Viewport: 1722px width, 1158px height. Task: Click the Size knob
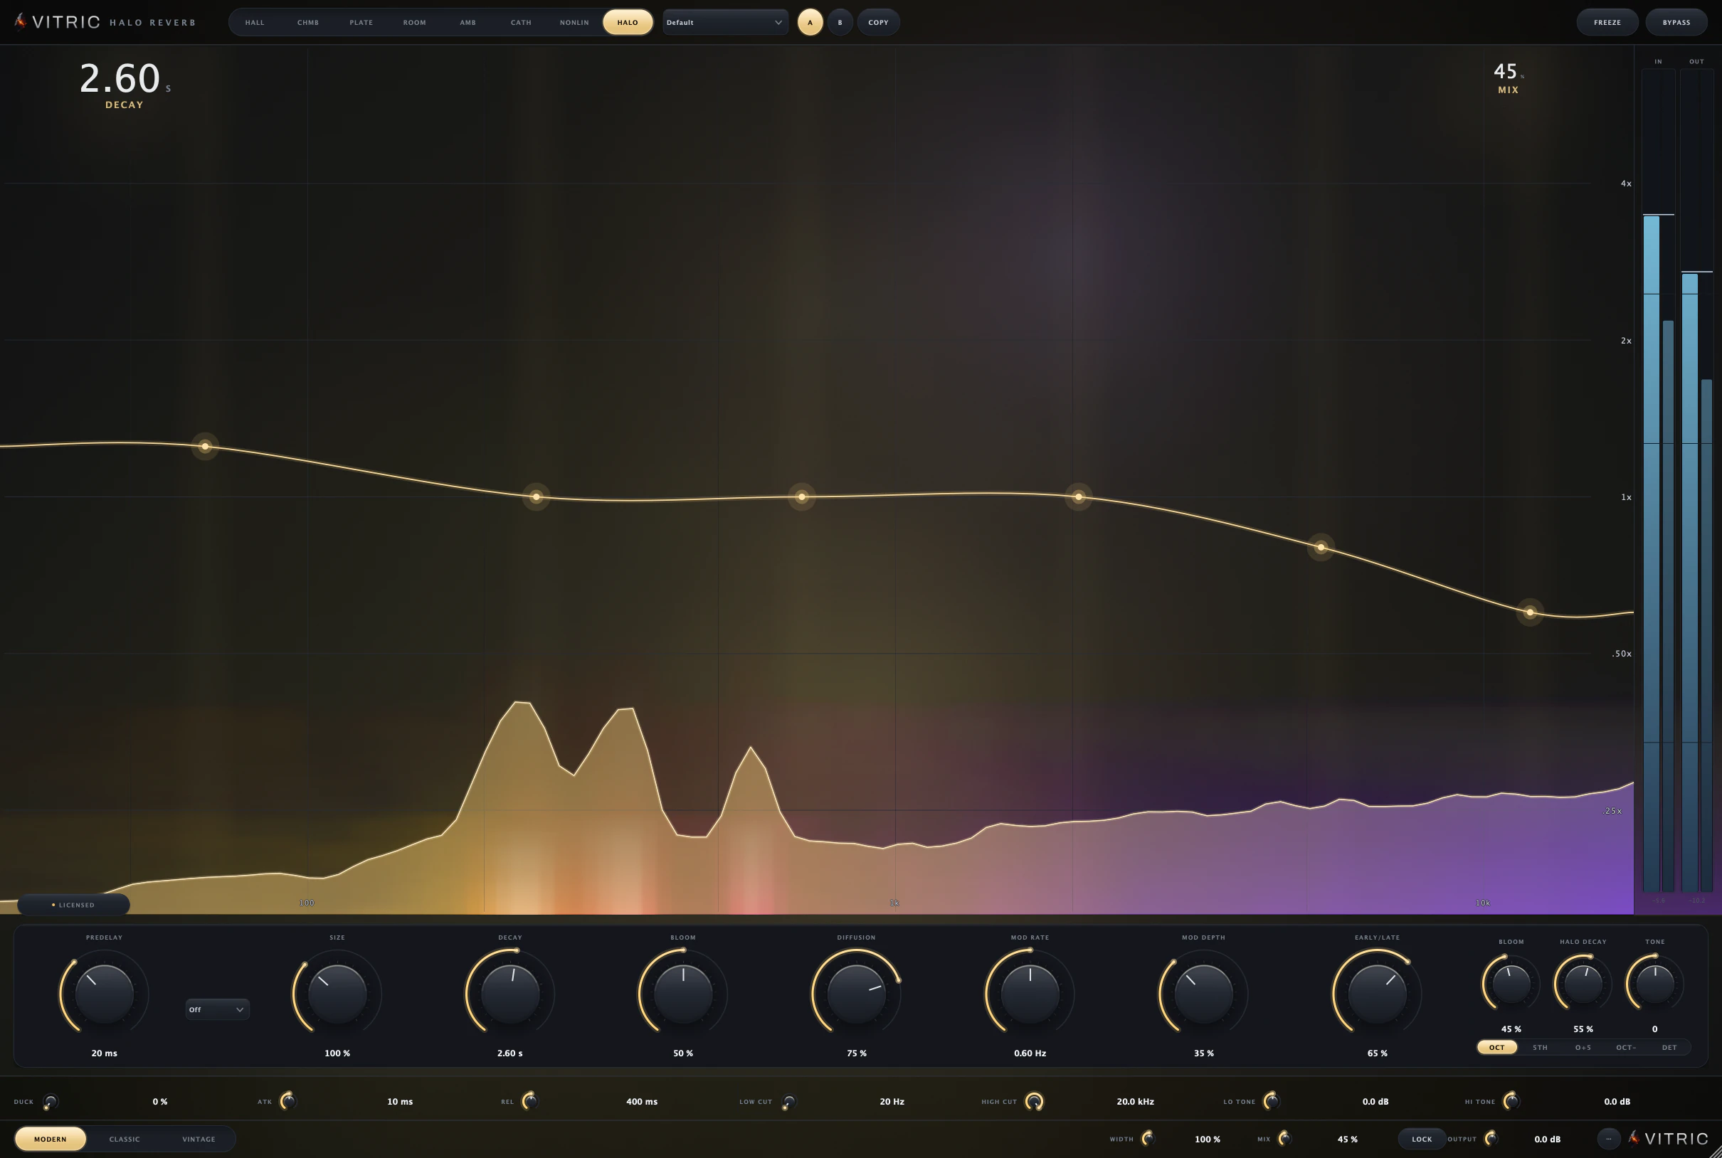(x=337, y=993)
